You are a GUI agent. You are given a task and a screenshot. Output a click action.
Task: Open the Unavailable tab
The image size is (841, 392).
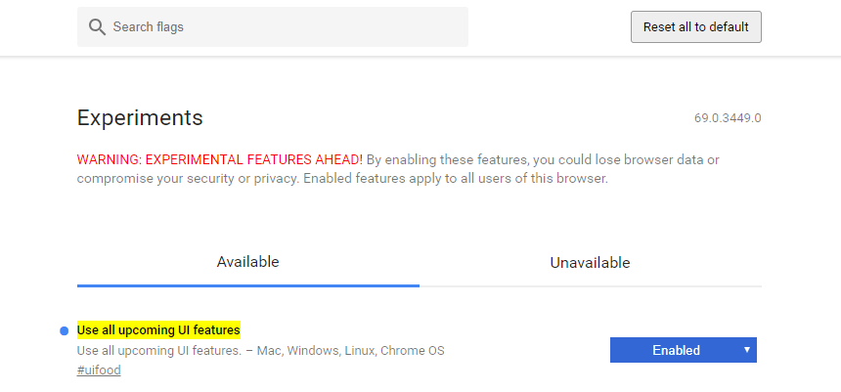(590, 262)
